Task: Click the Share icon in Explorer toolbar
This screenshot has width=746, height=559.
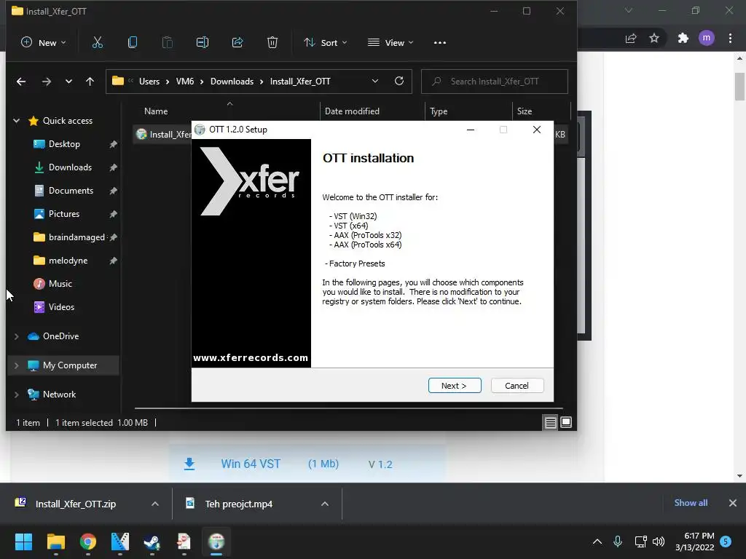Action: pyautogui.click(x=237, y=43)
